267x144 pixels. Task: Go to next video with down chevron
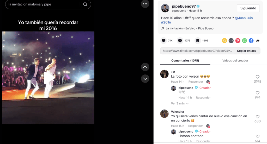(145, 78)
